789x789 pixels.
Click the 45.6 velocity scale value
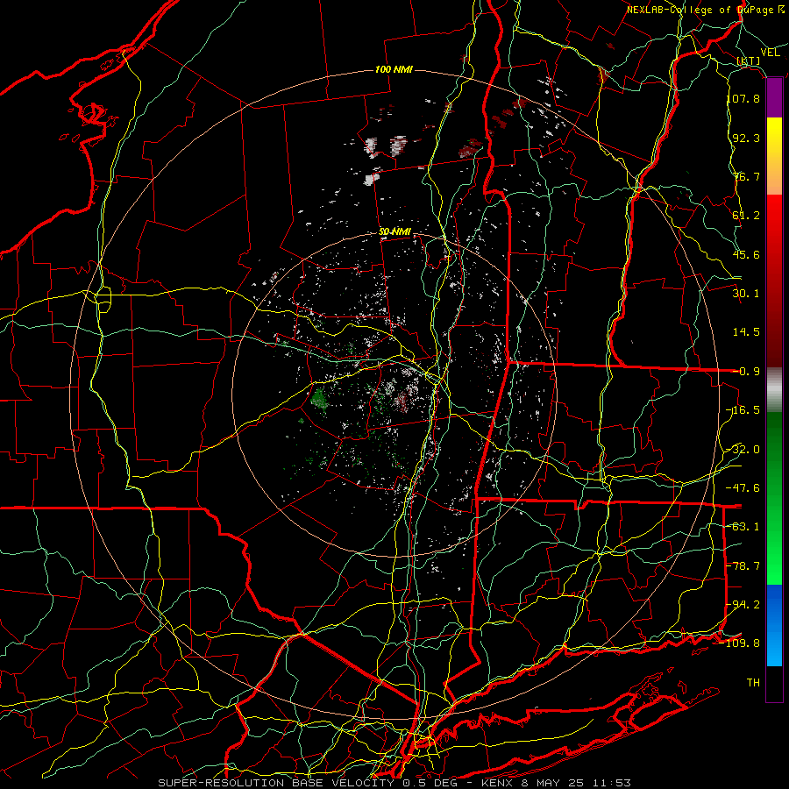746,254
